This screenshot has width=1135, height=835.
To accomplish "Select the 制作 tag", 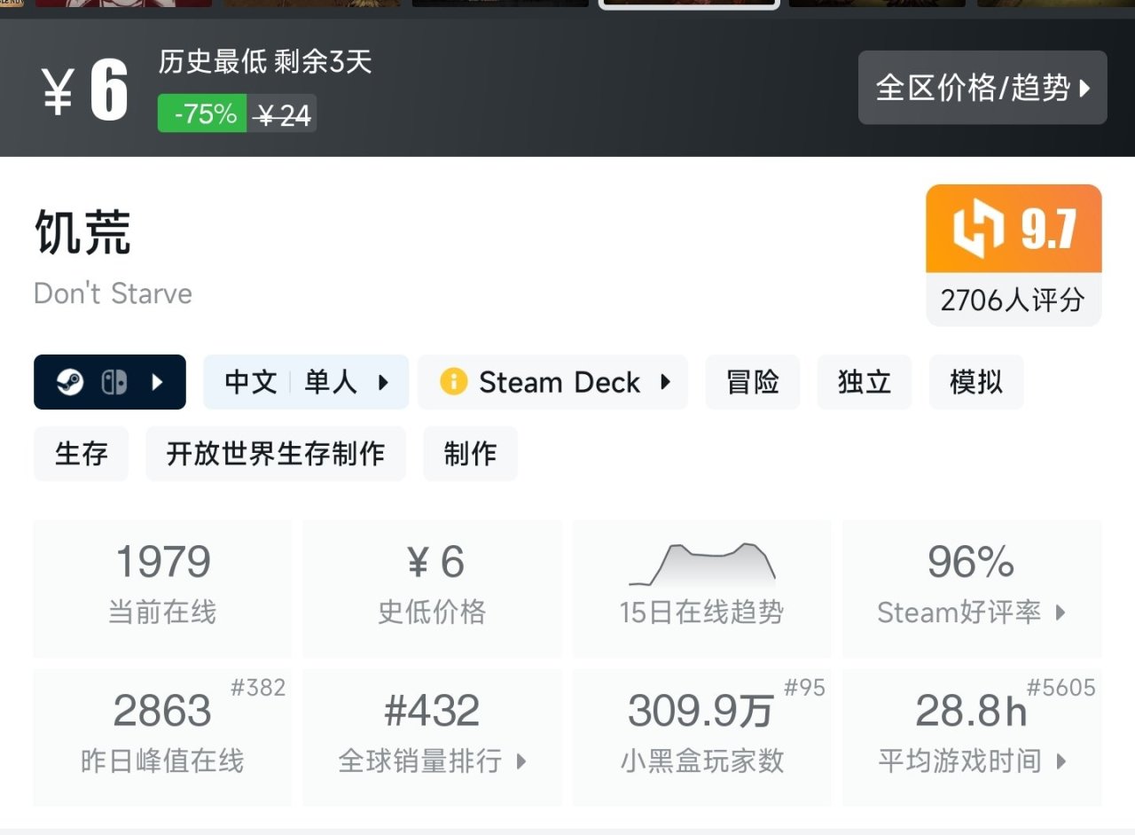I will click(470, 454).
